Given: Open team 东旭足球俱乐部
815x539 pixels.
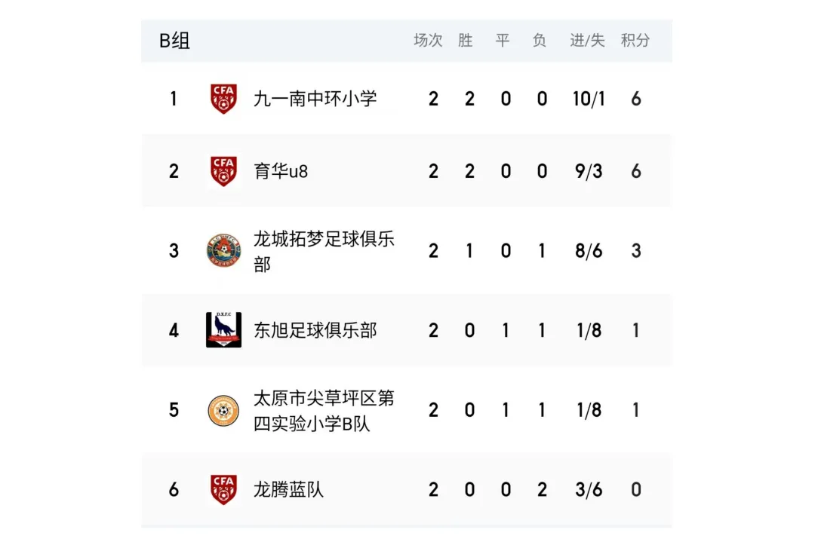Looking at the screenshot, I should (315, 330).
